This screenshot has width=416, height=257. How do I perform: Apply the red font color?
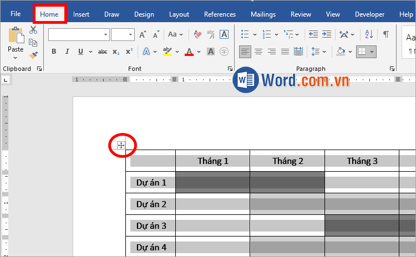(189, 52)
